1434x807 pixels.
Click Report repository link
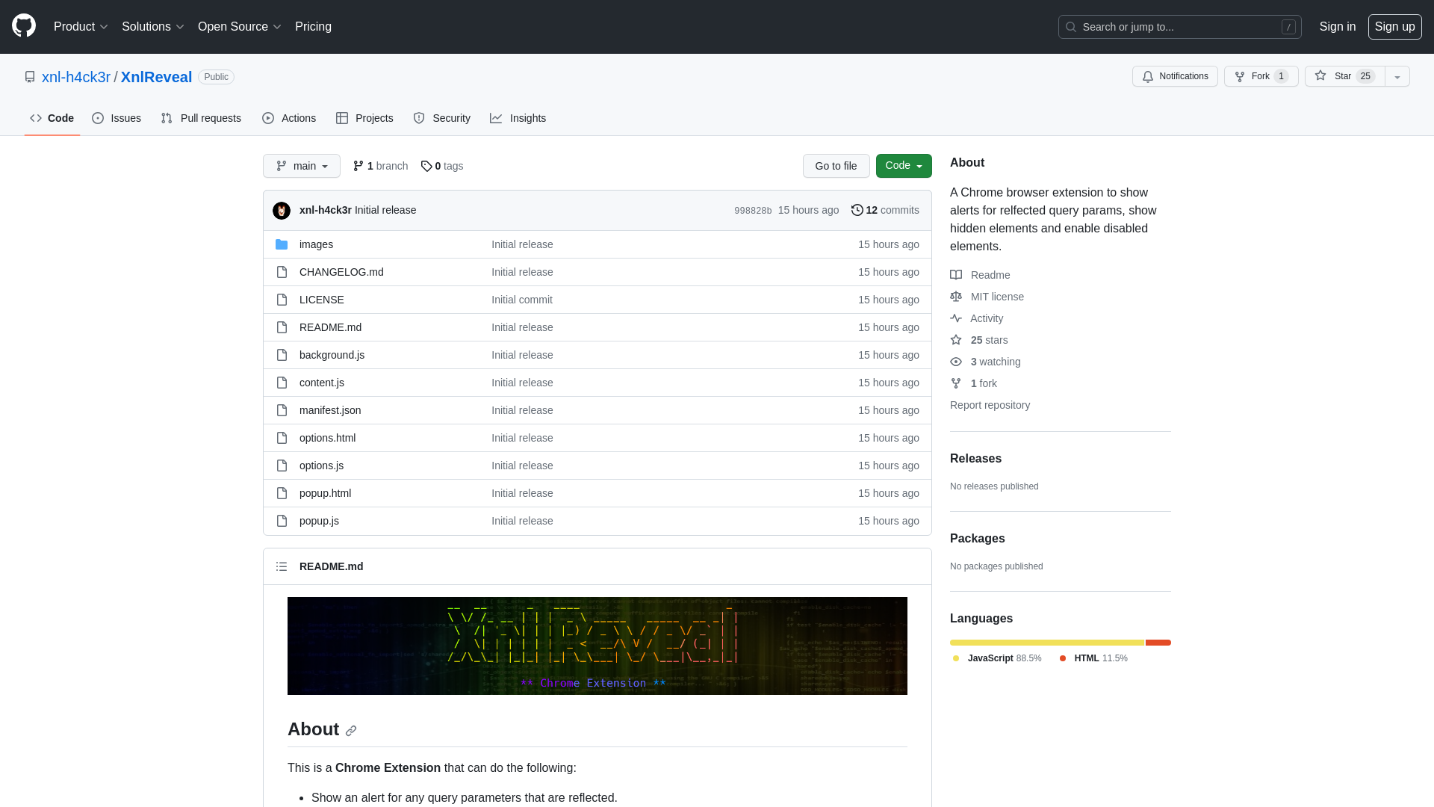click(x=990, y=405)
